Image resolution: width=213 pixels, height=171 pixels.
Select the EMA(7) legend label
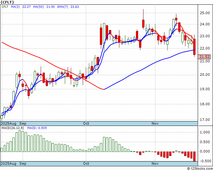click(63, 7)
